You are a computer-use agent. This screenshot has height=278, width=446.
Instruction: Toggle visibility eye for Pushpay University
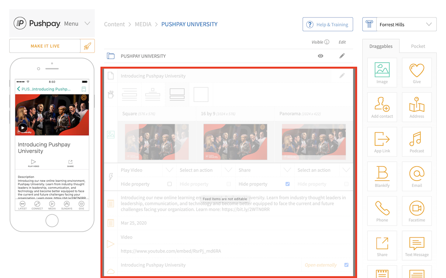(x=321, y=56)
